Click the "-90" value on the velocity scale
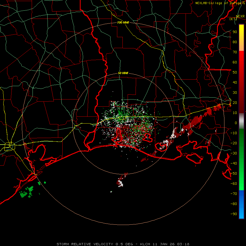Image resolution: width=246 pixels, height=246 pixels. click(234, 214)
